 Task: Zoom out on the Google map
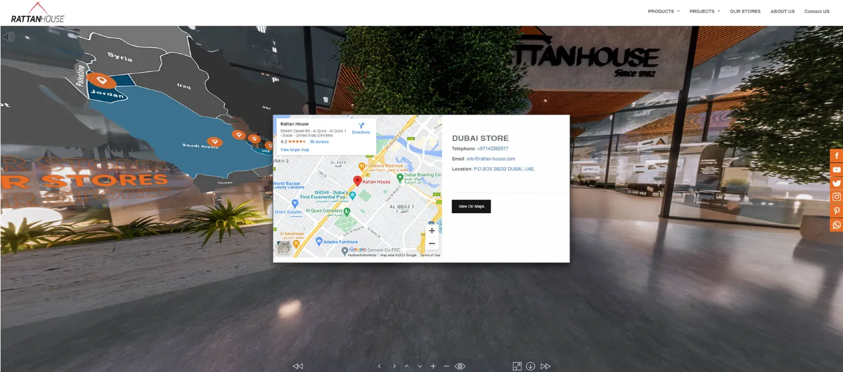[x=432, y=243]
